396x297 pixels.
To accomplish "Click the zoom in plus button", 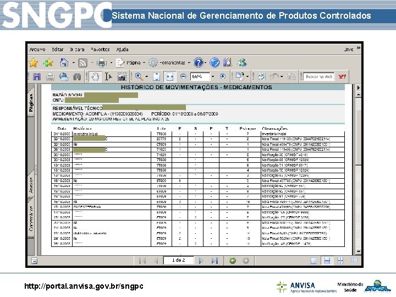I will [223, 76].
